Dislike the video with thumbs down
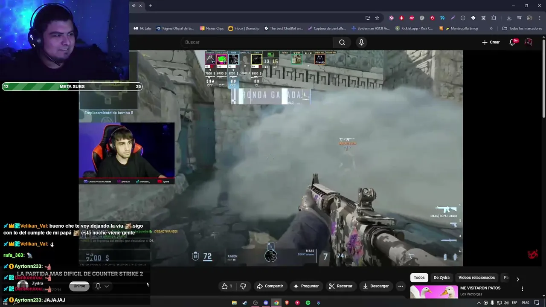Screen dimensions: 546x307 (x=243, y=286)
